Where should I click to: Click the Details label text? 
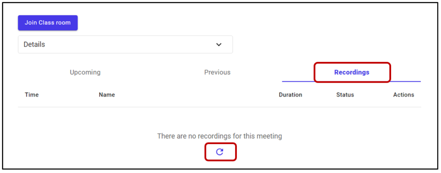pyautogui.click(x=34, y=44)
